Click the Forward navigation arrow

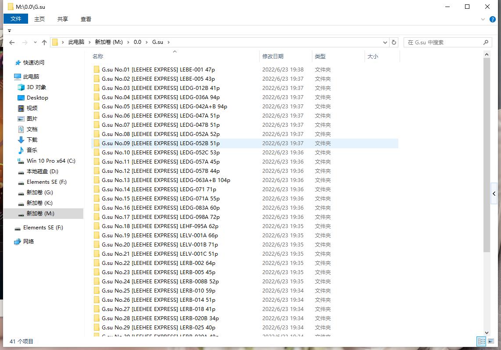[x=25, y=43]
